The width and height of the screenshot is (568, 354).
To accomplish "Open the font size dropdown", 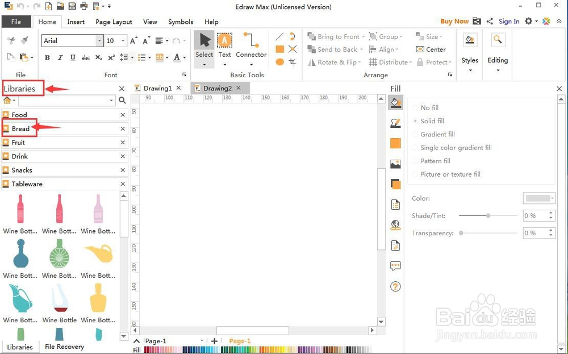I will pos(123,40).
